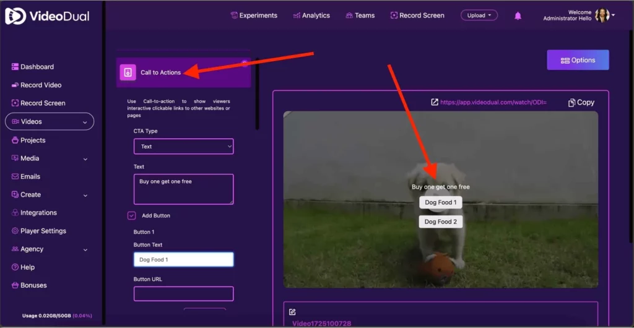Click the notification bell icon
634x328 pixels.
tap(518, 15)
